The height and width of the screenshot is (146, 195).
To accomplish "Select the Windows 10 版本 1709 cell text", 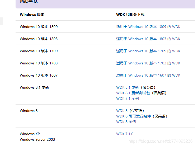I will (x=39, y=51).
